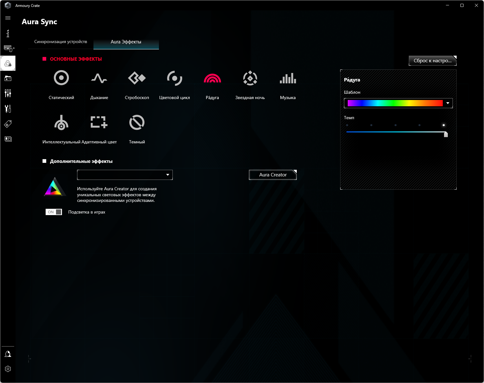The height and width of the screenshot is (383, 484).
Task: Open the hamburger menu in sidebar
Action: (8, 18)
